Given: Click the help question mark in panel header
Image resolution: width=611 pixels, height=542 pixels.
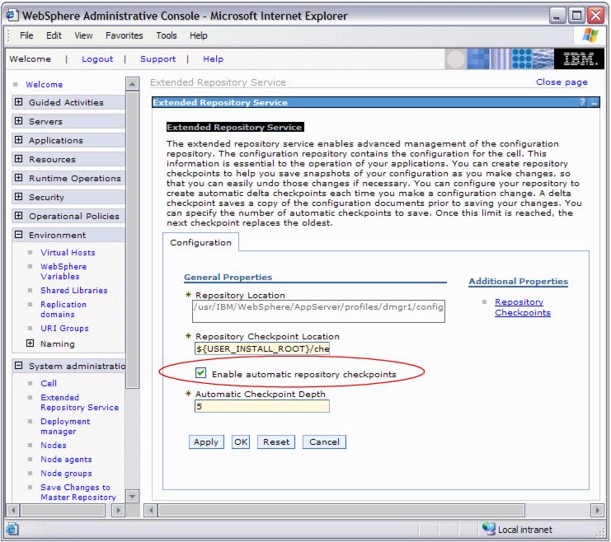Looking at the screenshot, I should [583, 102].
